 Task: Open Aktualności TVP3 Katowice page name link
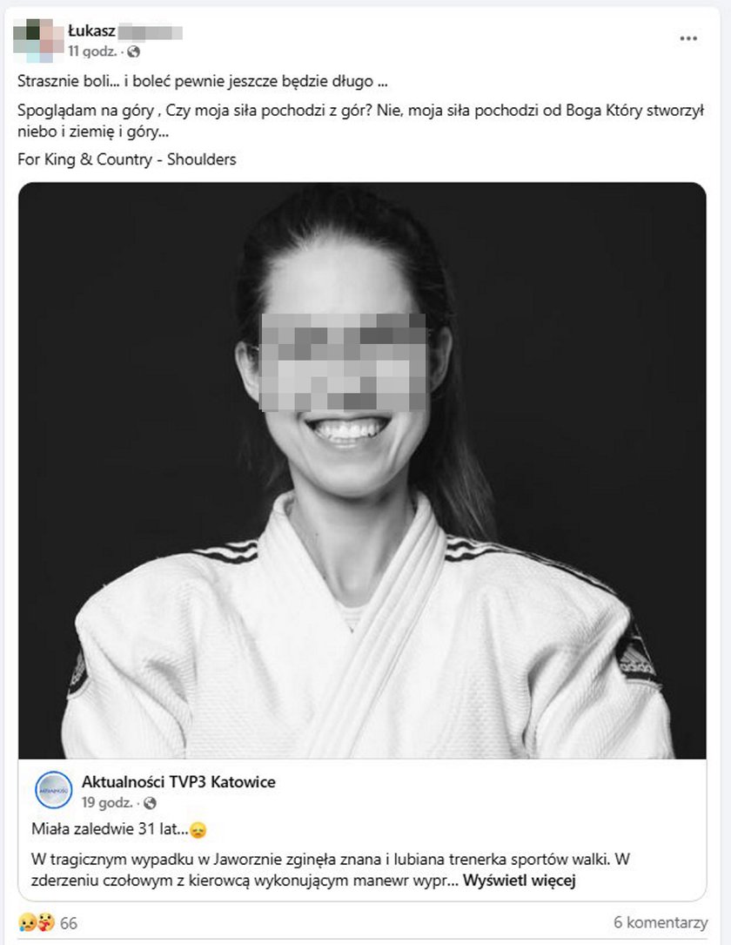pos(179,781)
